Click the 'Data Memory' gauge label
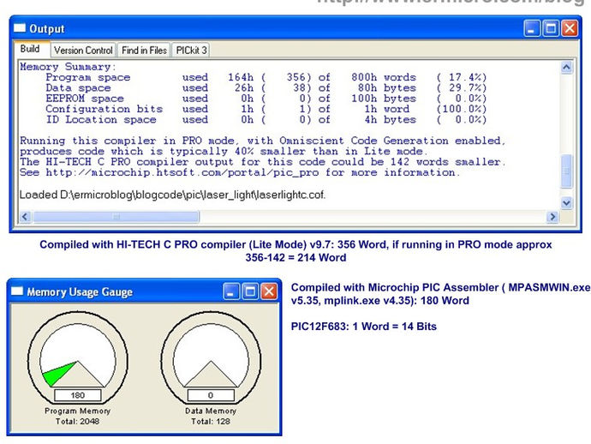The image size is (591, 444). pyautogui.click(x=211, y=411)
